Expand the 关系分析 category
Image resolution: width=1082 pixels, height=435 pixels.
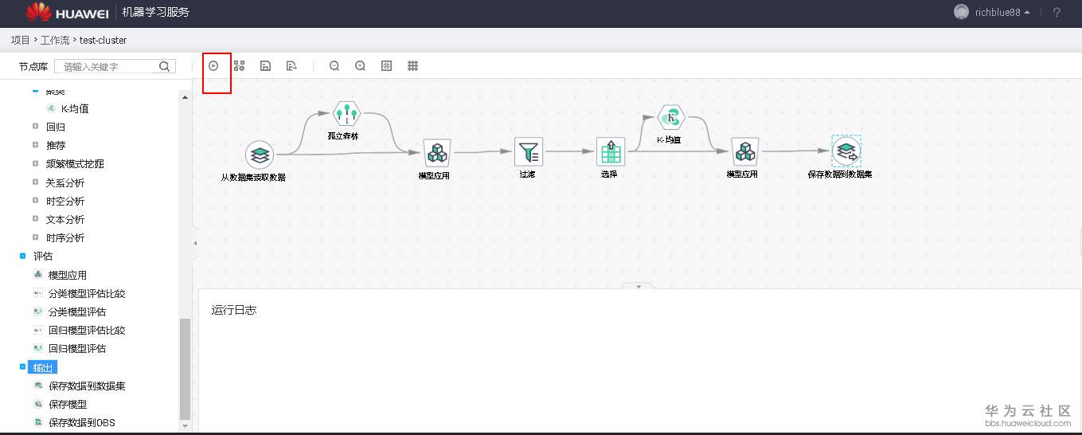point(35,182)
